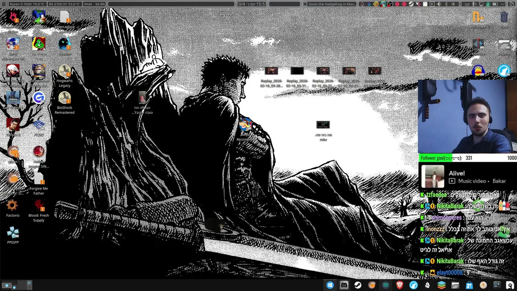The image size is (517, 291).
Task: Select the Google G desktop shortcut
Action: (x=39, y=100)
